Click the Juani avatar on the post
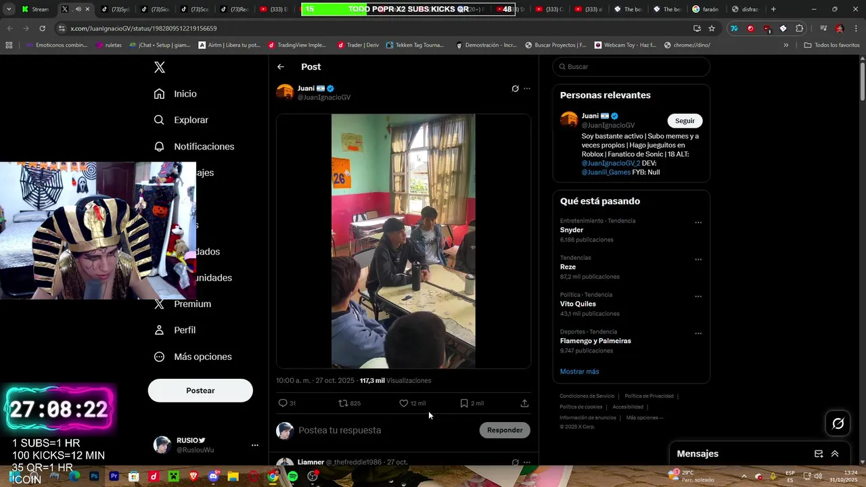 (x=285, y=93)
